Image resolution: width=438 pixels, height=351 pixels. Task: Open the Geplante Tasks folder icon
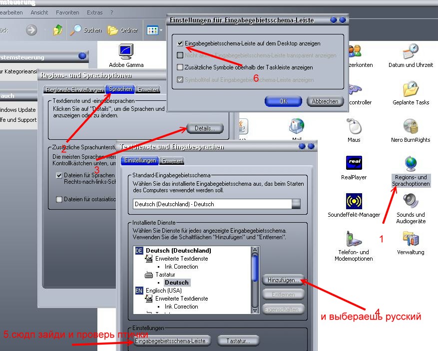coord(411,89)
